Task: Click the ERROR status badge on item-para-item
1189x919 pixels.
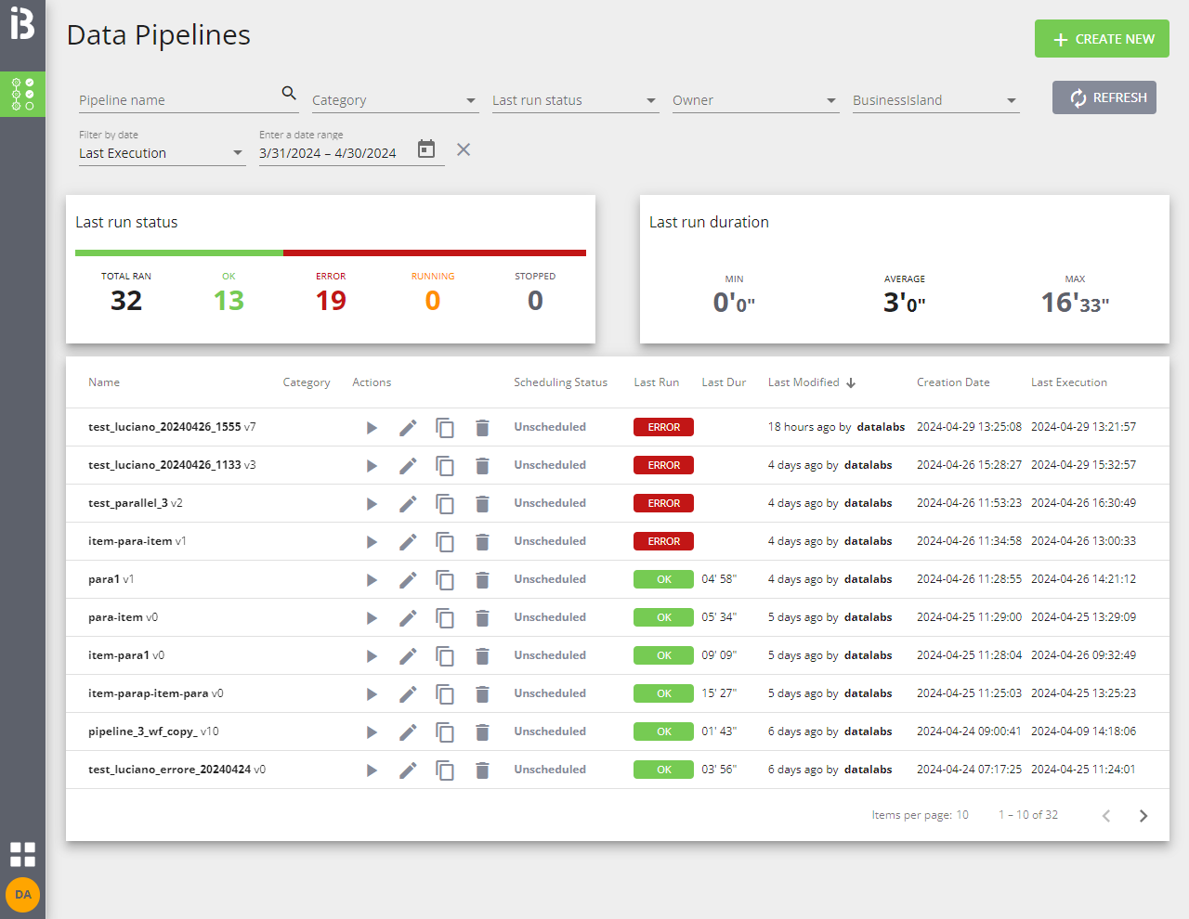Action: pos(663,541)
